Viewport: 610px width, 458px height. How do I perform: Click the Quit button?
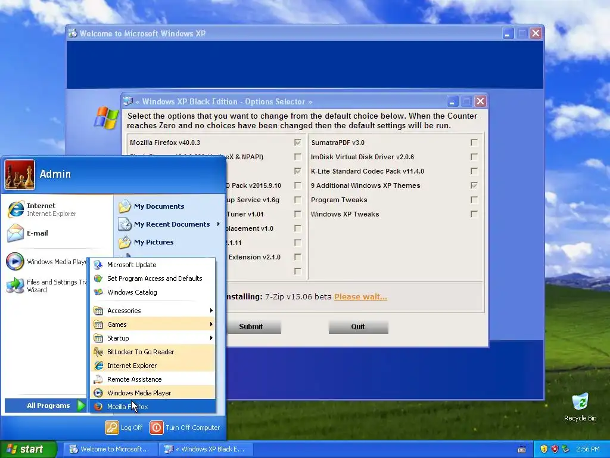coord(358,327)
